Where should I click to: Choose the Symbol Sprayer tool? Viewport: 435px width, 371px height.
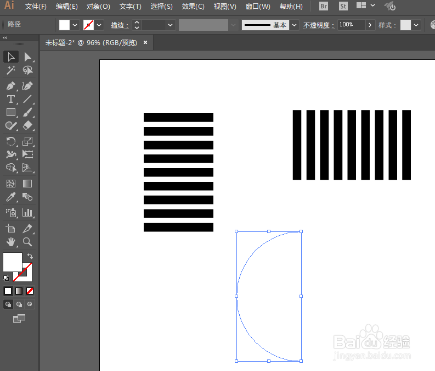click(11, 213)
